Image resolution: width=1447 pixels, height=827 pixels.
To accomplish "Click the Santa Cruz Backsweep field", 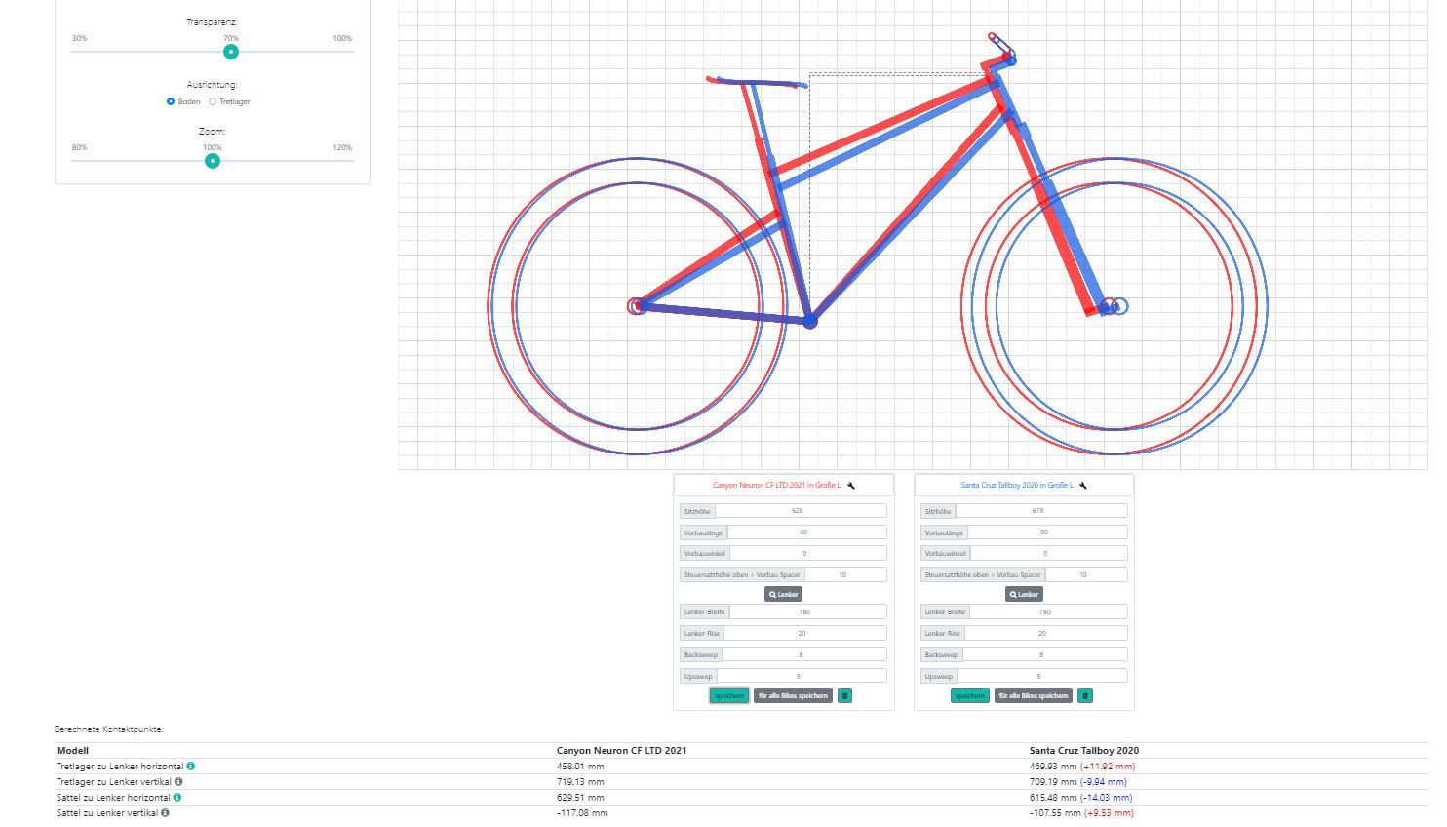I will [1044, 655].
